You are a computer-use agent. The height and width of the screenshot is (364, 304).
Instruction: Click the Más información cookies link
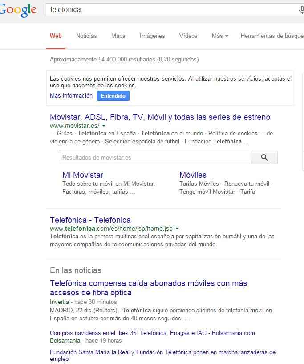pos(71,96)
